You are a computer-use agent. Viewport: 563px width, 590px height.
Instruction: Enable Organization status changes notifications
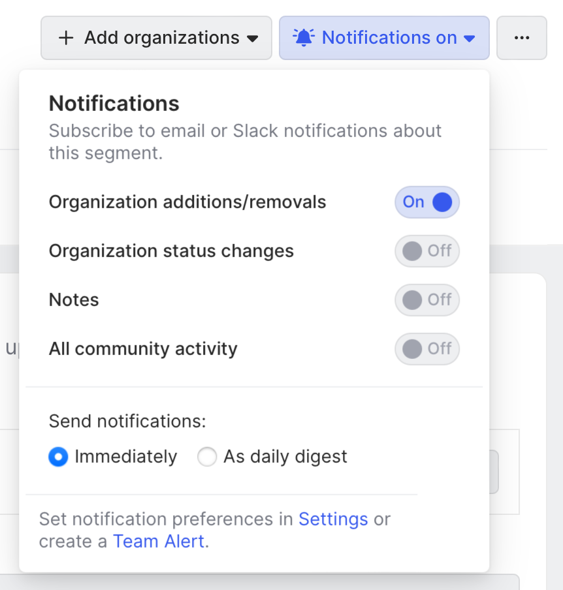click(427, 251)
